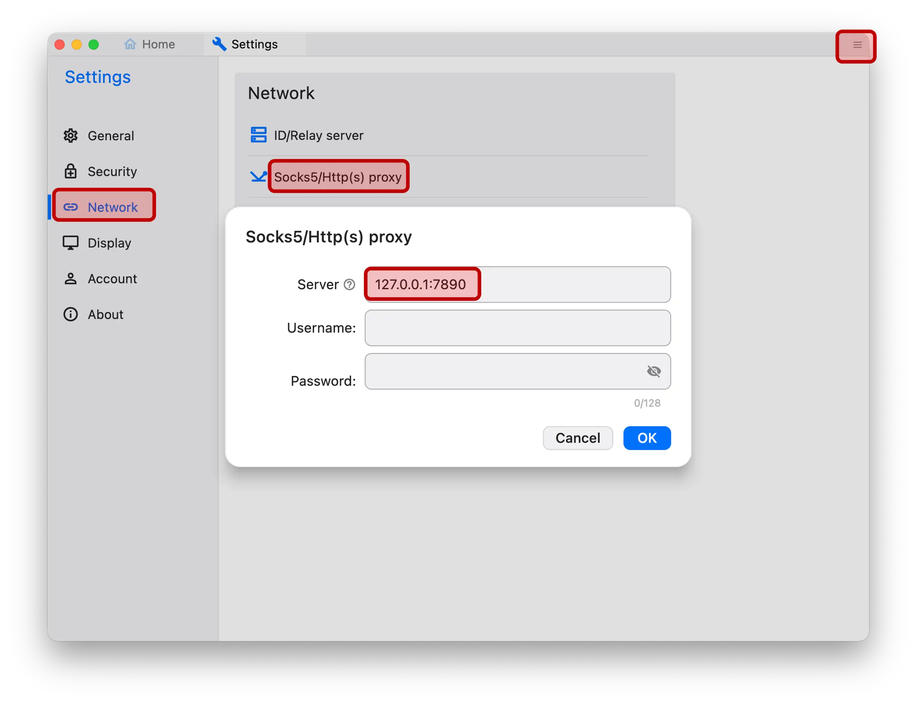
Task: Click the Server help question mark icon
Action: 349,285
